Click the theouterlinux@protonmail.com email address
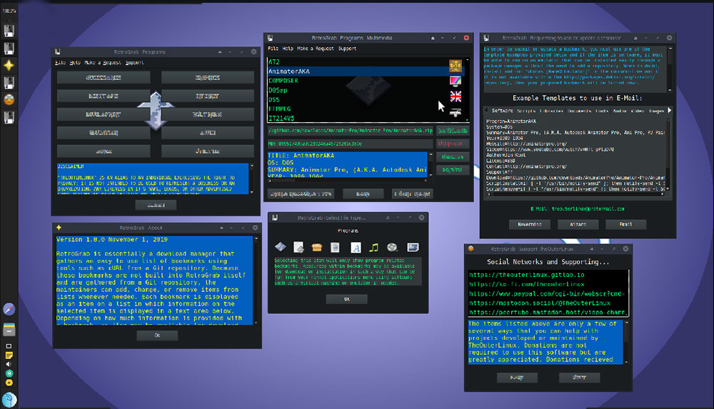714x409 pixels. pyautogui.click(x=588, y=208)
